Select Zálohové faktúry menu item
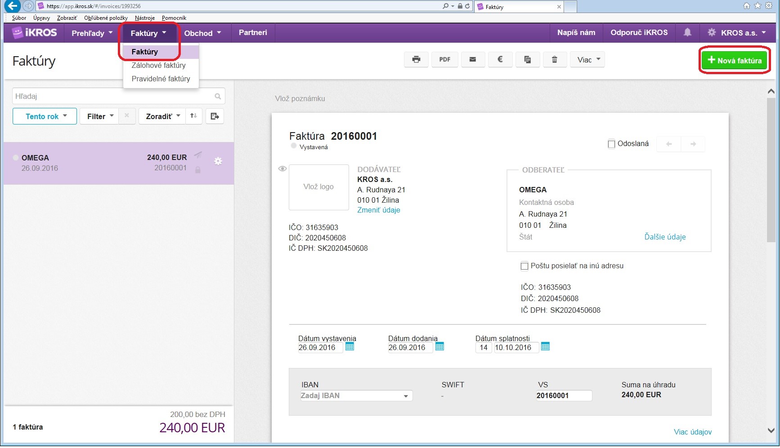Viewport: 780px width, 448px height. (x=161, y=65)
